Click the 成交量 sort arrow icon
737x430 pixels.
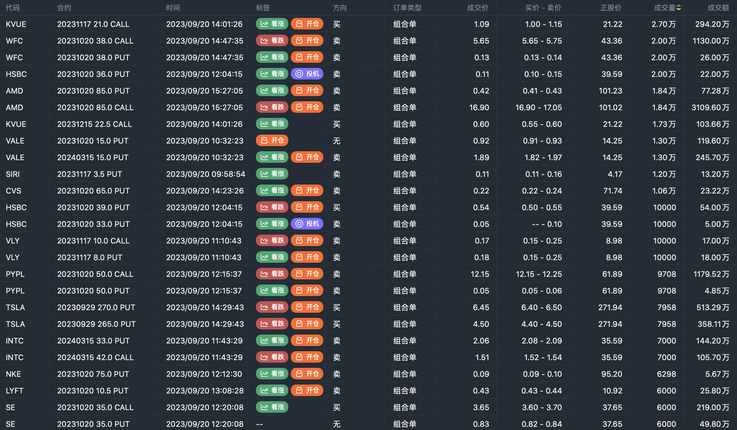pos(679,8)
